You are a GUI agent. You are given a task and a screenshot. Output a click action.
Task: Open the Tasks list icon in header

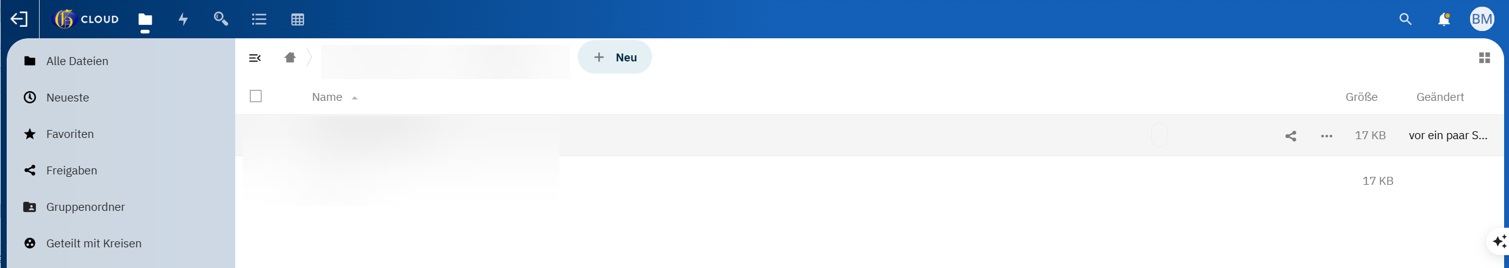pos(259,19)
